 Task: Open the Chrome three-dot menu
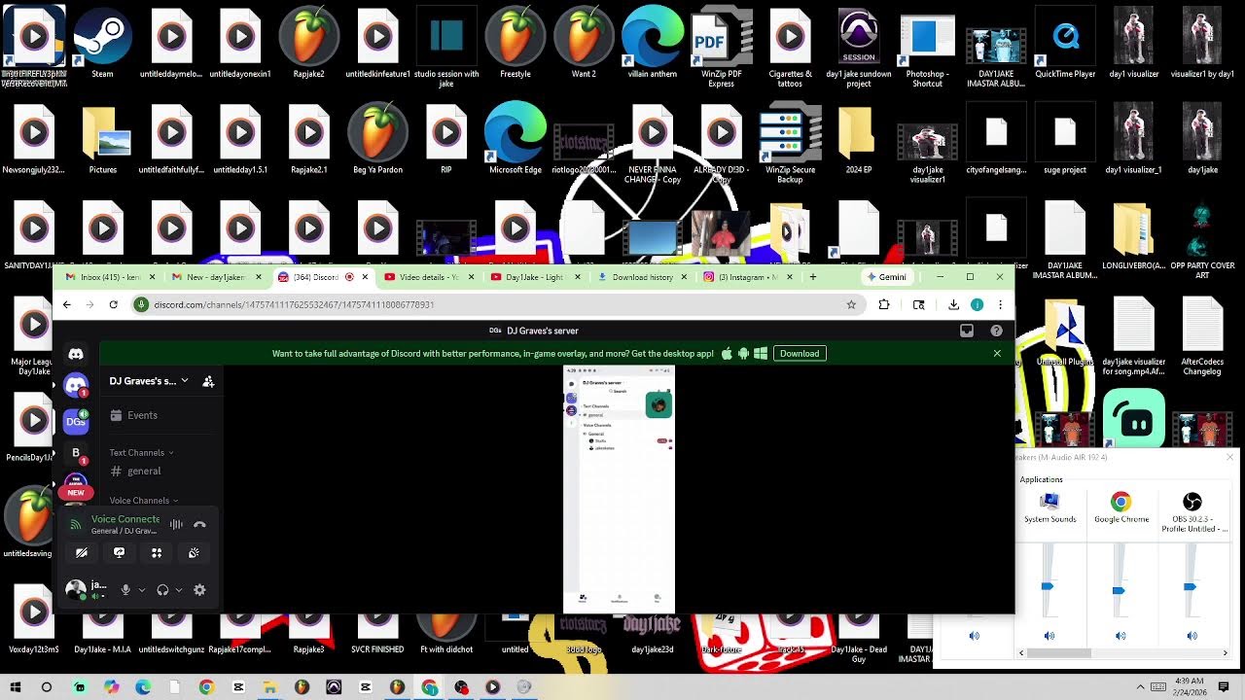[1000, 304]
